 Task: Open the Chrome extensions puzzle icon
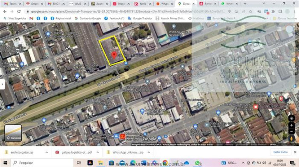coord(273,12)
